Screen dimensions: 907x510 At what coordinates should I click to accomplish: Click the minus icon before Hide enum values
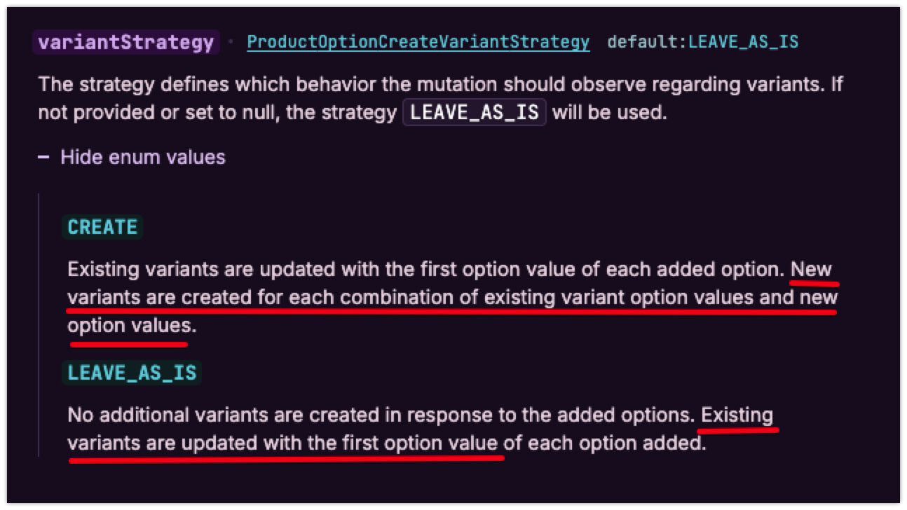(43, 157)
